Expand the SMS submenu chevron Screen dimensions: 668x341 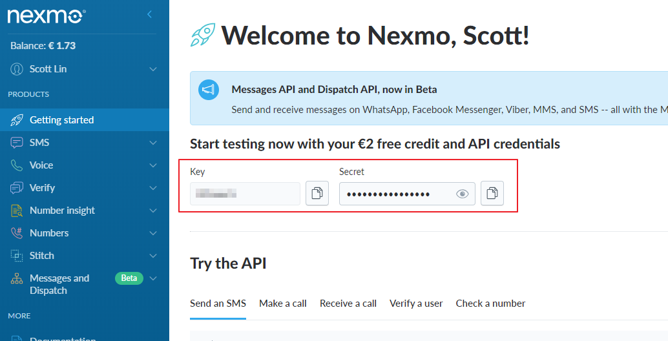click(x=153, y=143)
